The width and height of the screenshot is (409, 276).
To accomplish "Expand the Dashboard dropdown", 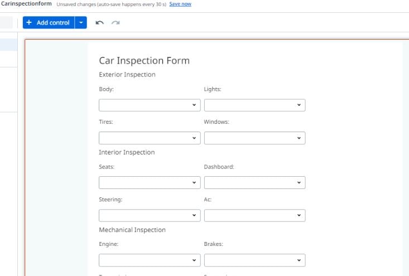I will pyautogui.click(x=254, y=182).
